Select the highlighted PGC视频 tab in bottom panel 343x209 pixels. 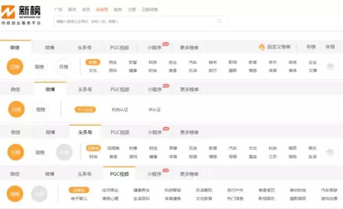pos(120,174)
